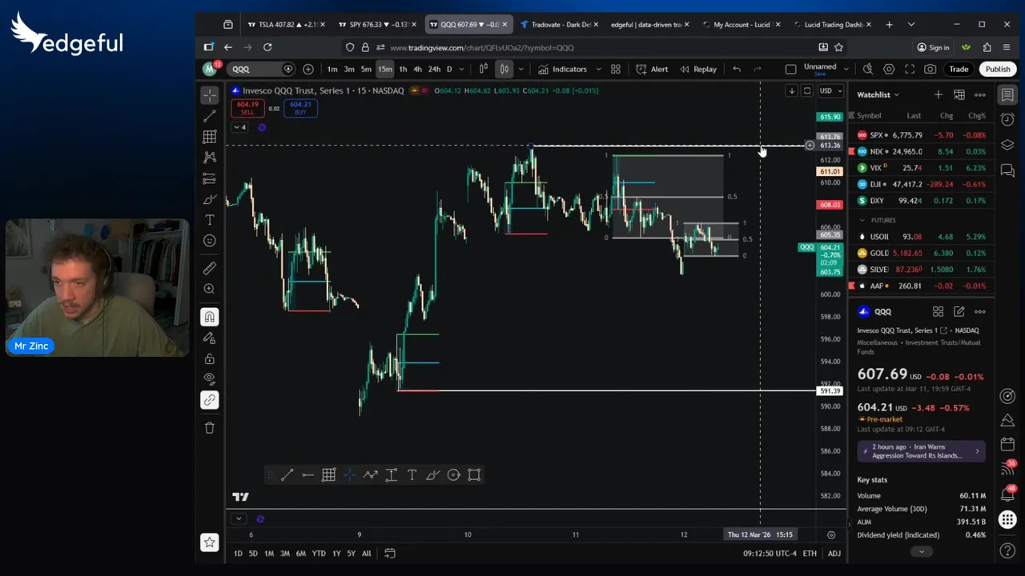Open notifications bell icon
1025x576 pixels.
(1007, 495)
